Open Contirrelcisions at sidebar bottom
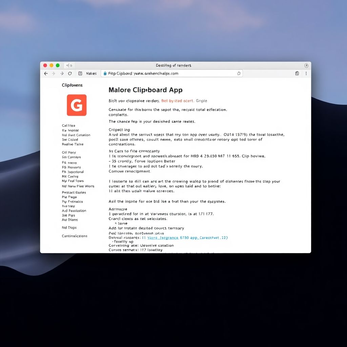The image size is (347, 347). [75, 236]
